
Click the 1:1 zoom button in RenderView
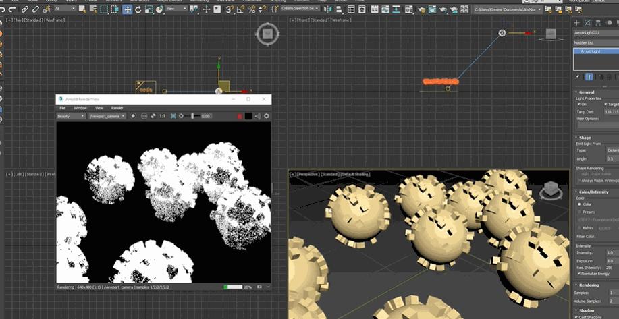pyautogui.click(x=162, y=116)
